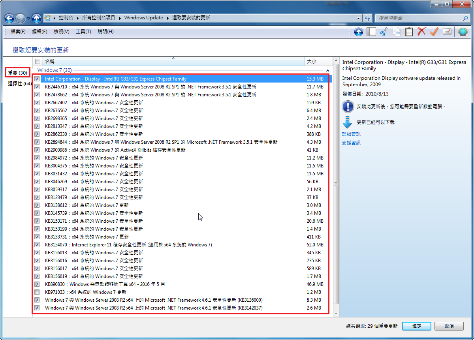
Task: Click the blue download arrow icon
Action: pyautogui.click(x=347, y=122)
